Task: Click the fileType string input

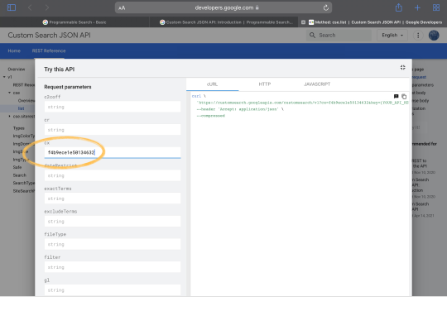Action: [x=113, y=244]
